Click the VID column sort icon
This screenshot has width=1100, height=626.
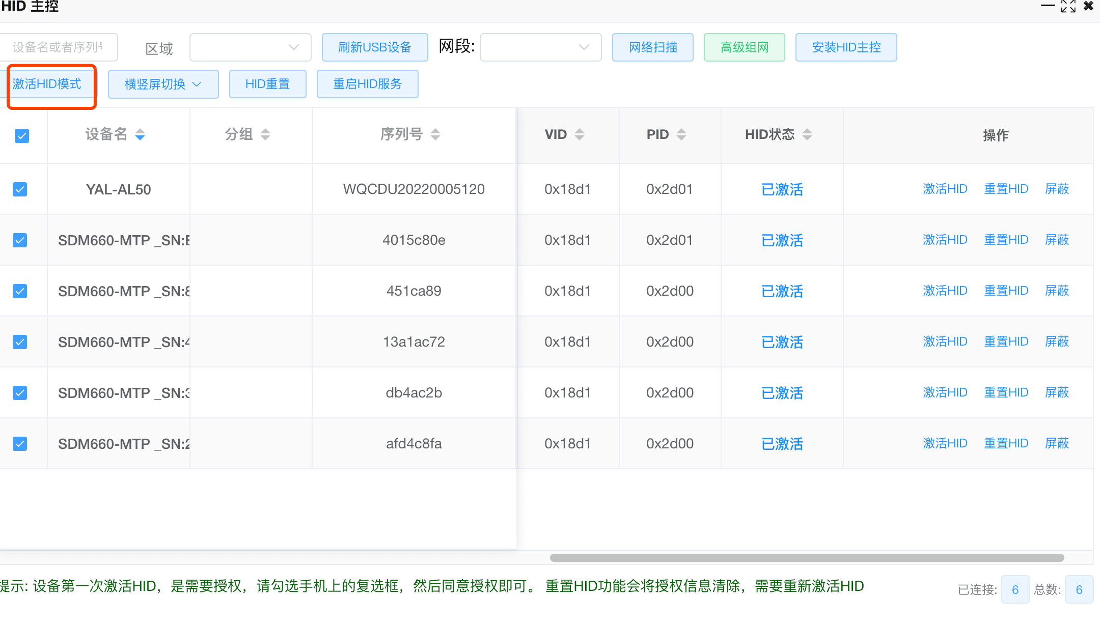pos(579,134)
